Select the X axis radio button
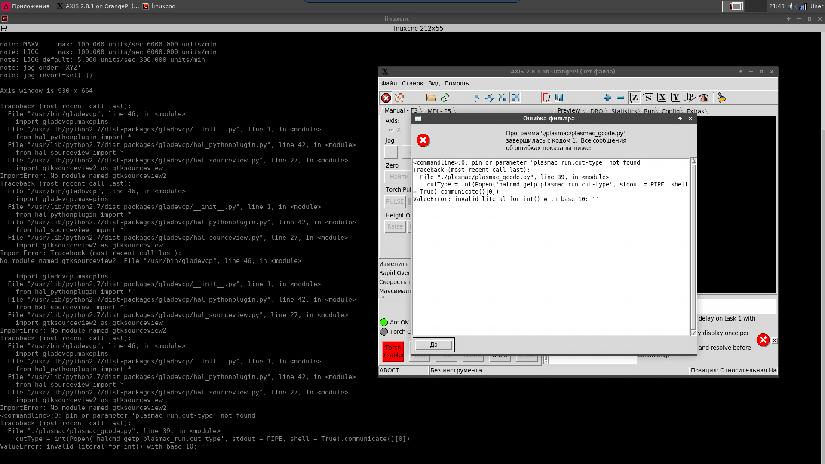 click(391, 130)
